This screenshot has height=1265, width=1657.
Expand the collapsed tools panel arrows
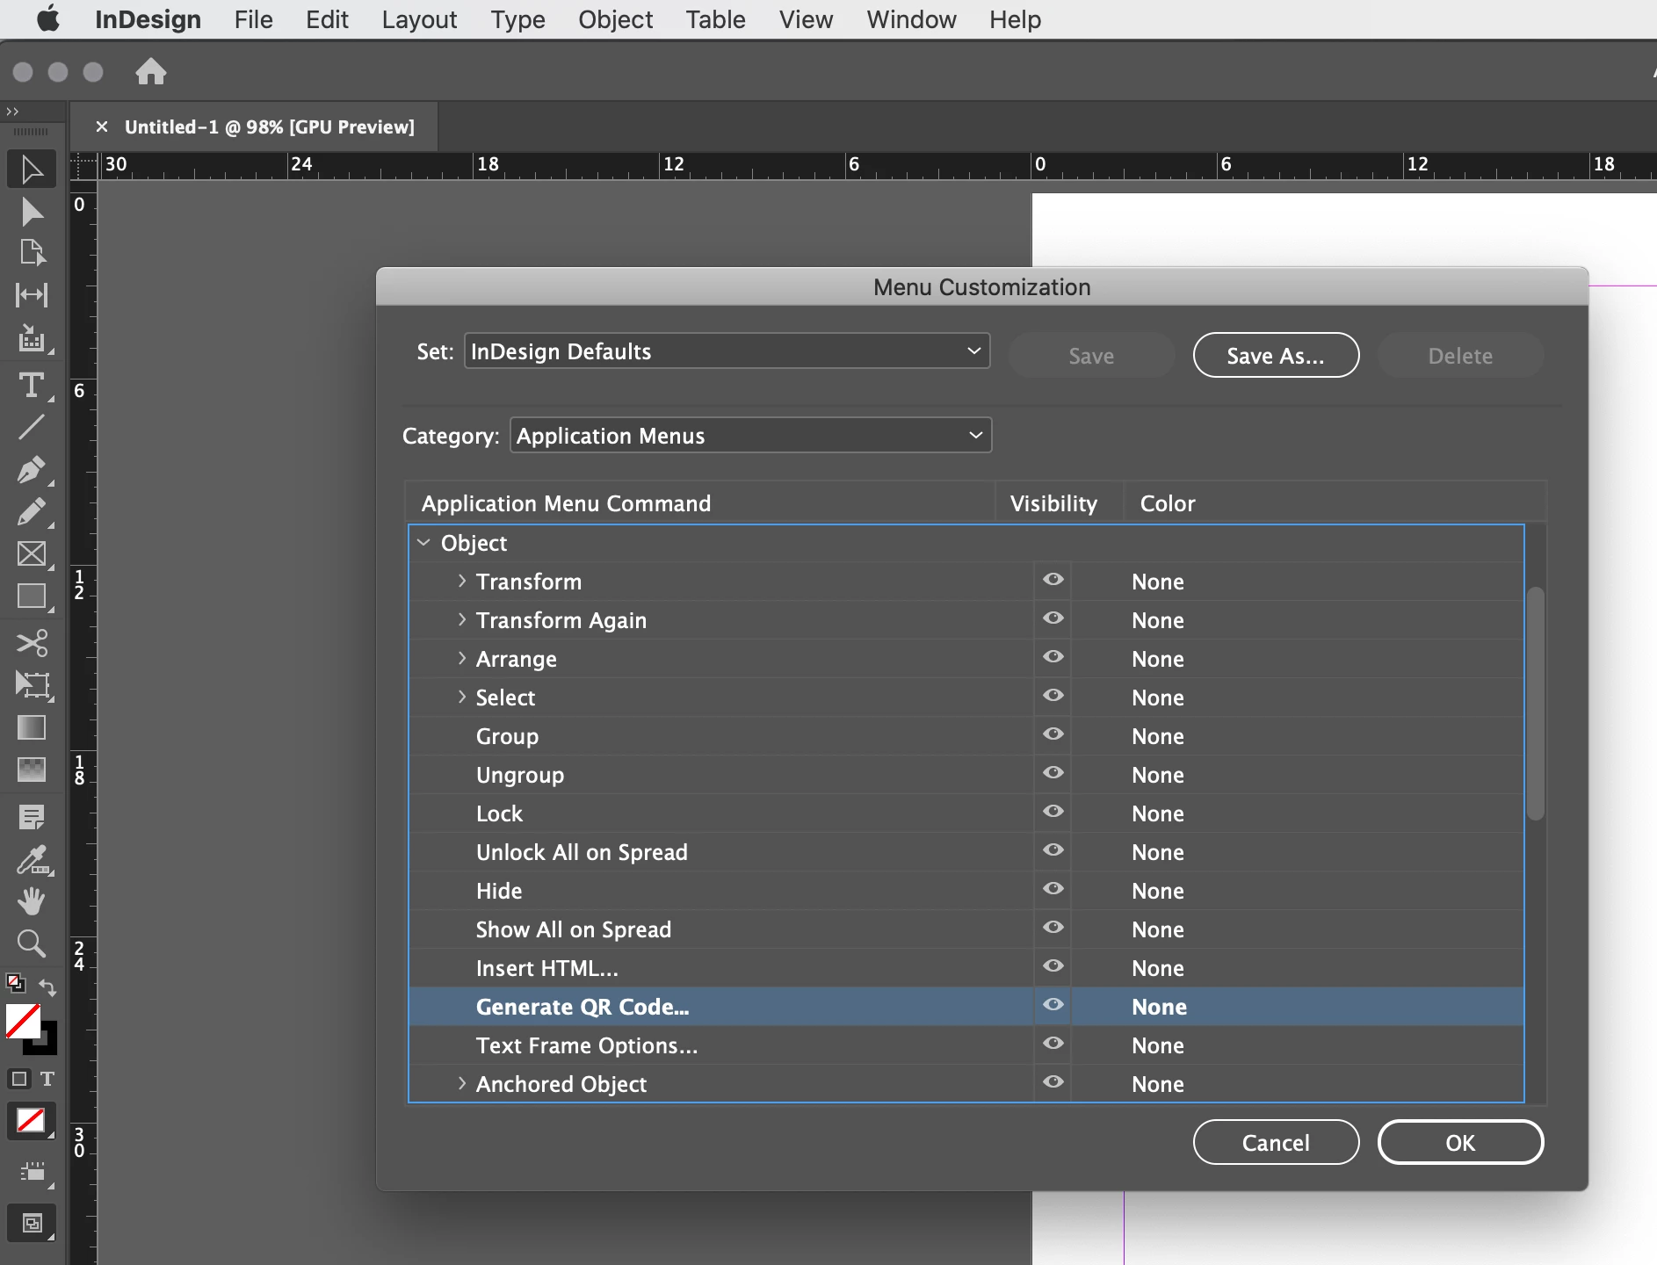pos(12,112)
